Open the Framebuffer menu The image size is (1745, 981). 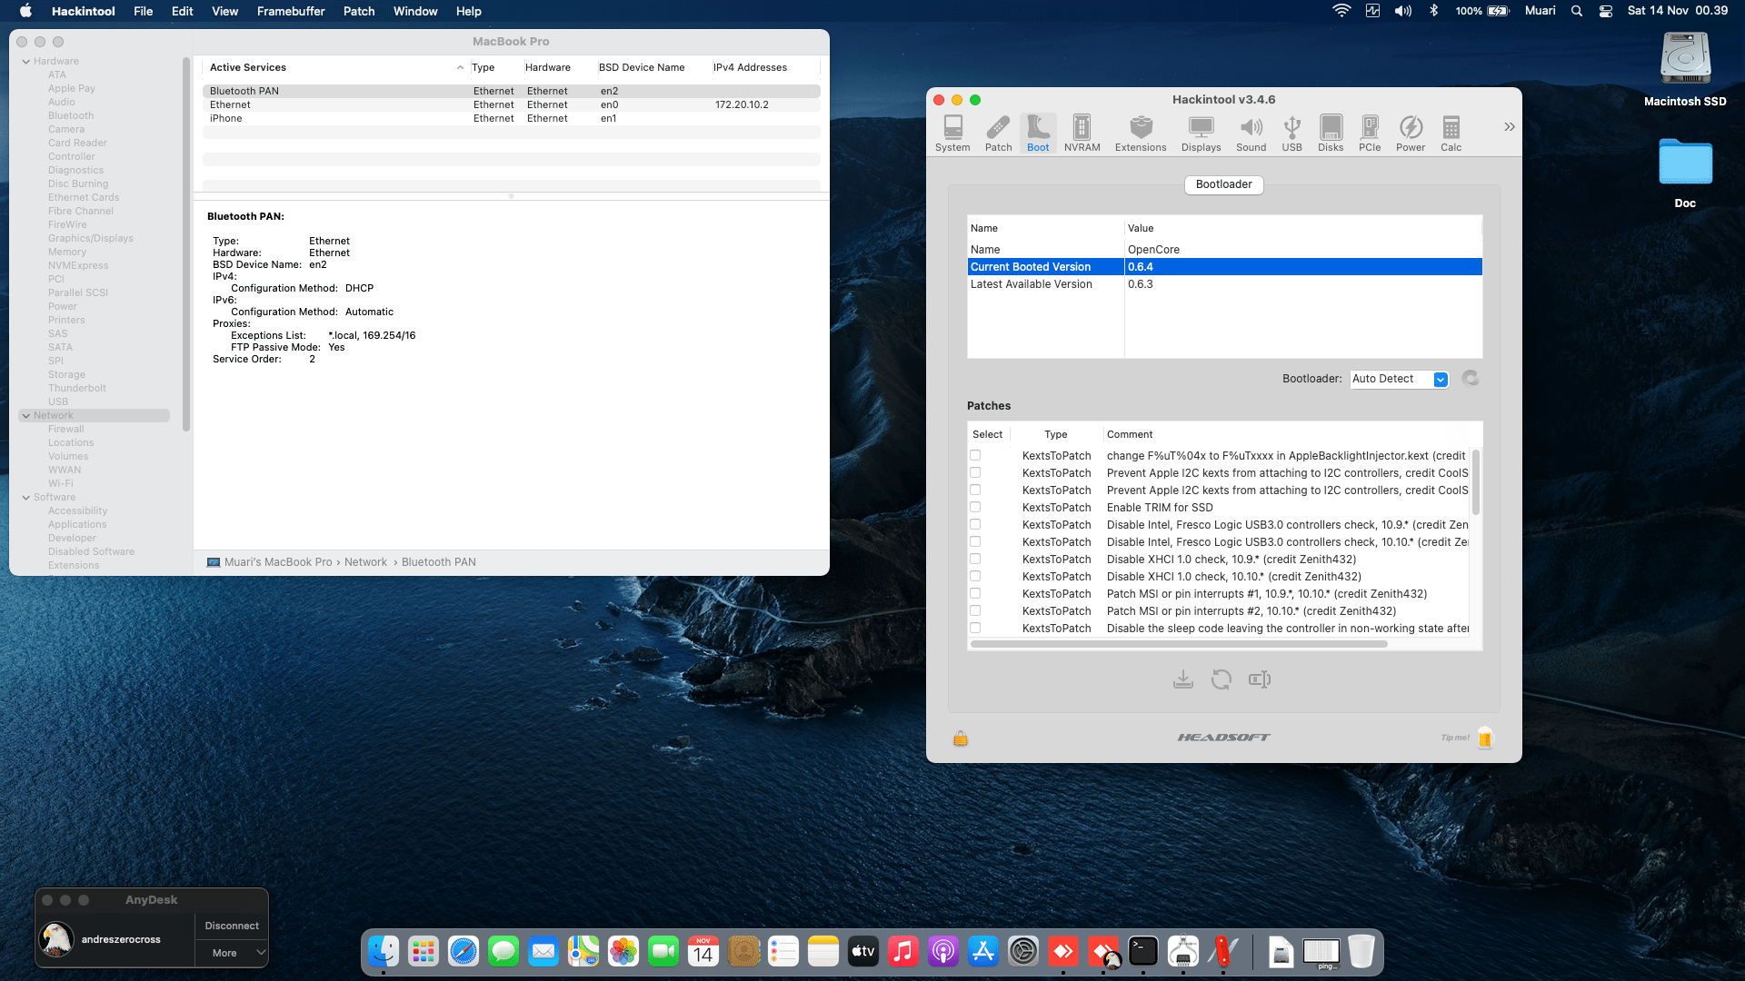coord(290,11)
